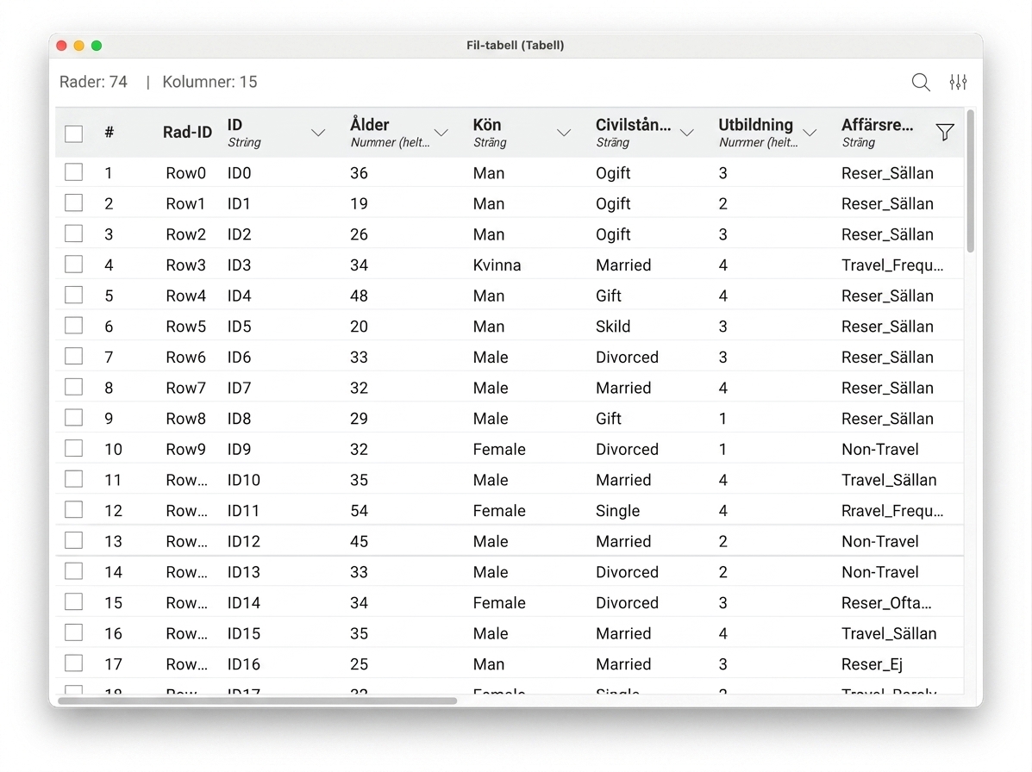
Task: Click the horizontal scrollbar thumb at bottom
Action: pos(257,701)
